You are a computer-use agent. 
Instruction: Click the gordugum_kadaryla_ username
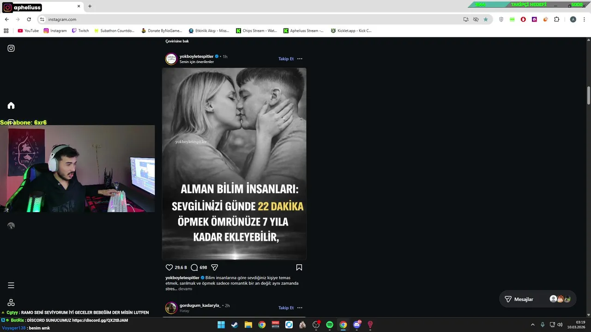(x=200, y=305)
